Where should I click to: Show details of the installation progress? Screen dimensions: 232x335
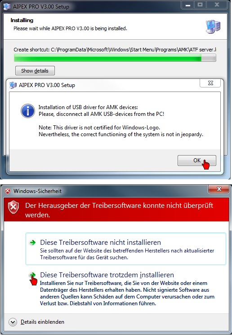(35, 70)
